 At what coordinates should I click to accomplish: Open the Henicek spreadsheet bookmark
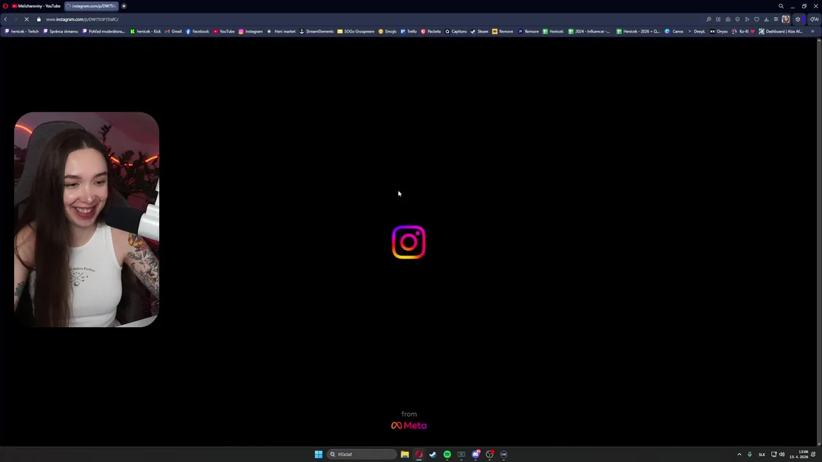click(x=553, y=31)
